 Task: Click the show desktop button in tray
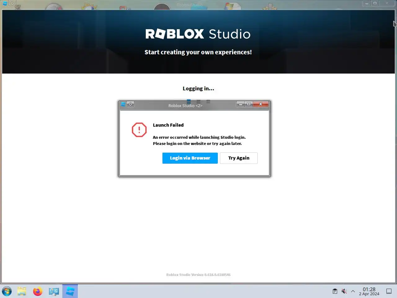click(389, 291)
